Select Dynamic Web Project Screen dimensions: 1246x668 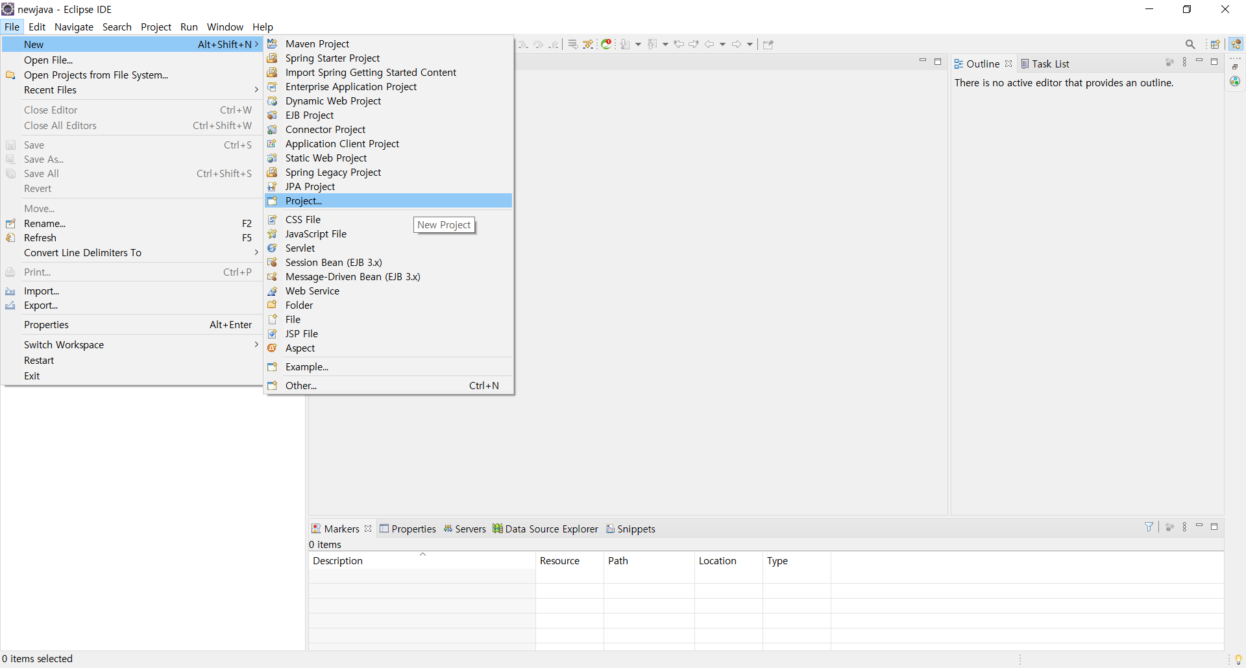tap(389, 101)
